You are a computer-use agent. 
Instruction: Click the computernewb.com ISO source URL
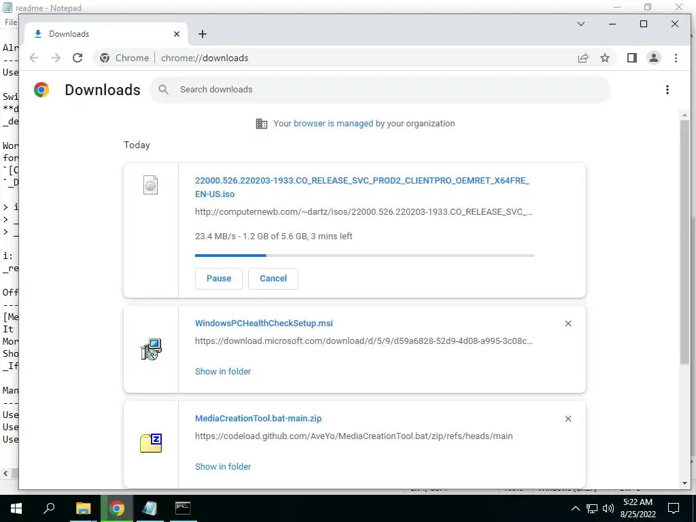[x=364, y=212]
